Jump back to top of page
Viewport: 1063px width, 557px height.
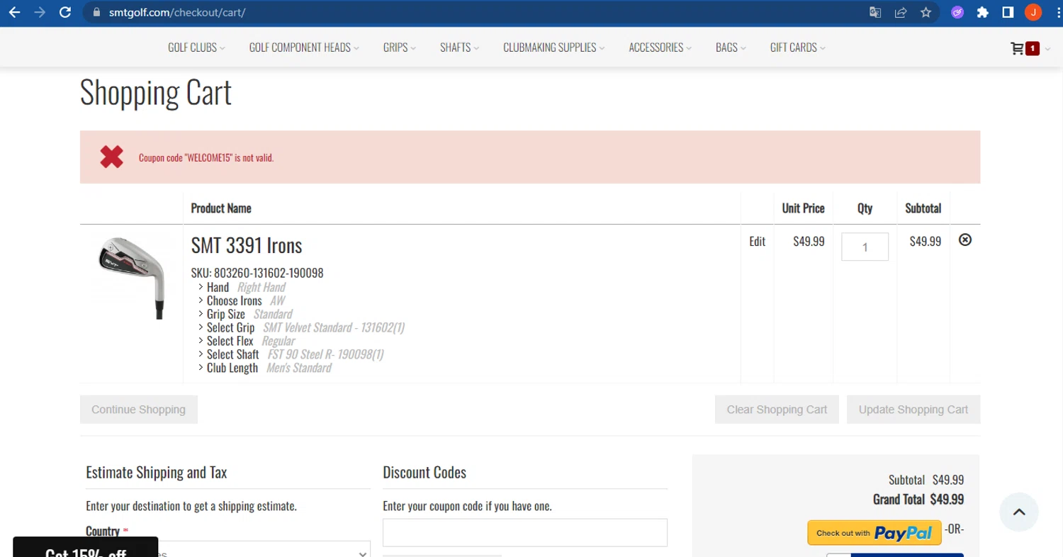click(1019, 512)
